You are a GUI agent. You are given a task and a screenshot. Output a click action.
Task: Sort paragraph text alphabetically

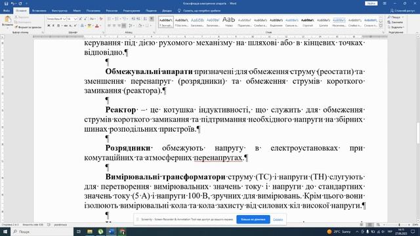145,19
